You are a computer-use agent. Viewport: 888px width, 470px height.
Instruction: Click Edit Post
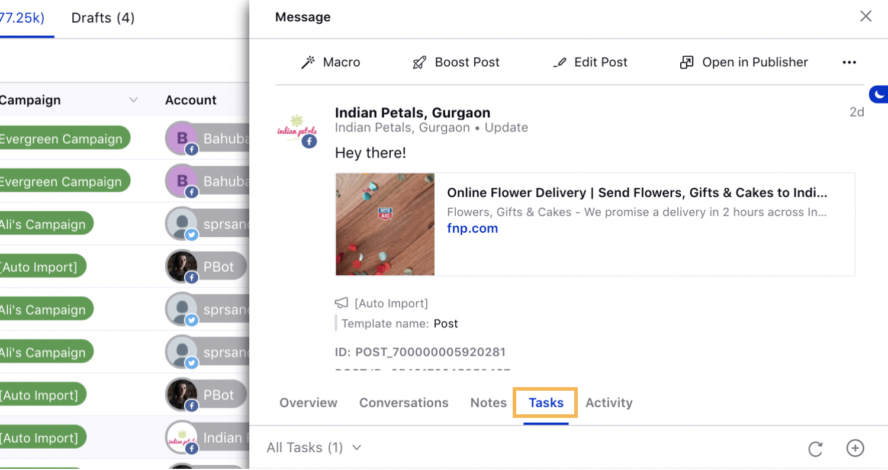tap(590, 62)
